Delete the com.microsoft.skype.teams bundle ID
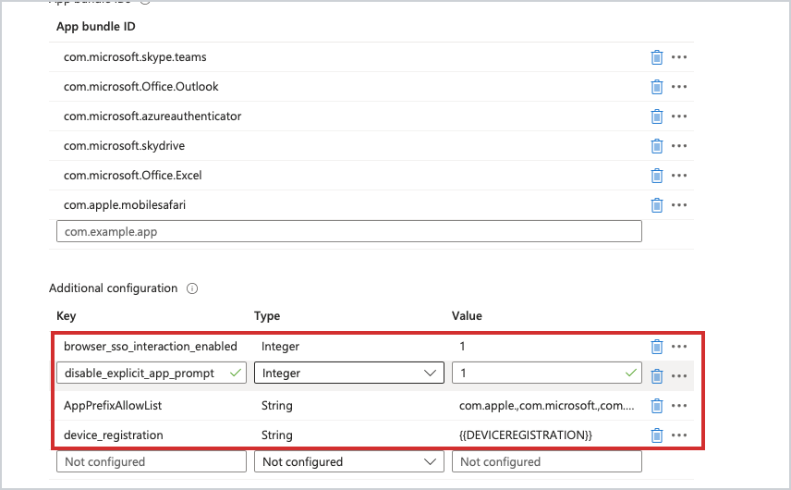 pyautogui.click(x=656, y=57)
